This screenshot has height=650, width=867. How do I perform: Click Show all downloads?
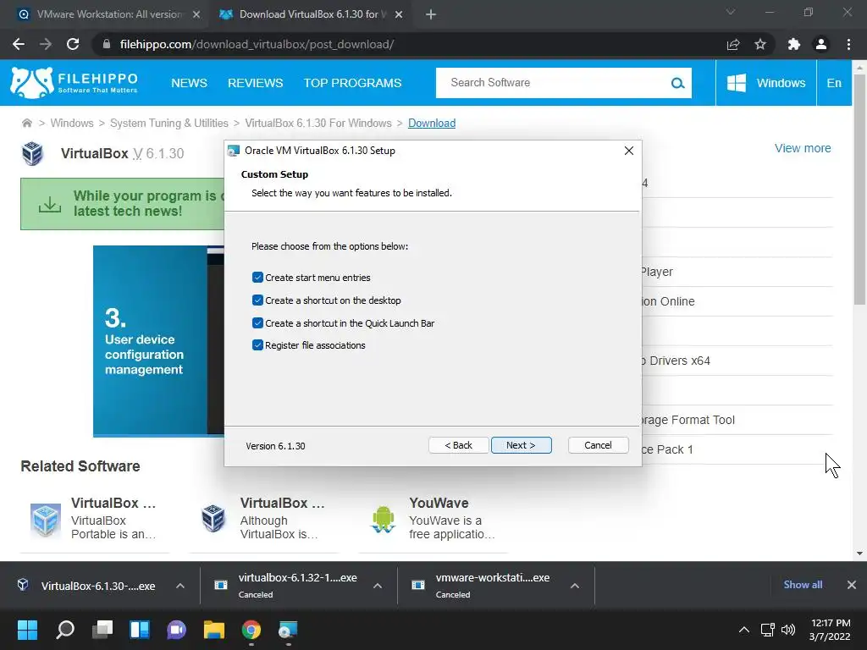pos(803,585)
